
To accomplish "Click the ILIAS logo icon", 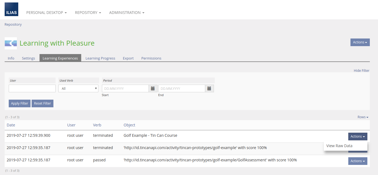I will point(11,9).
